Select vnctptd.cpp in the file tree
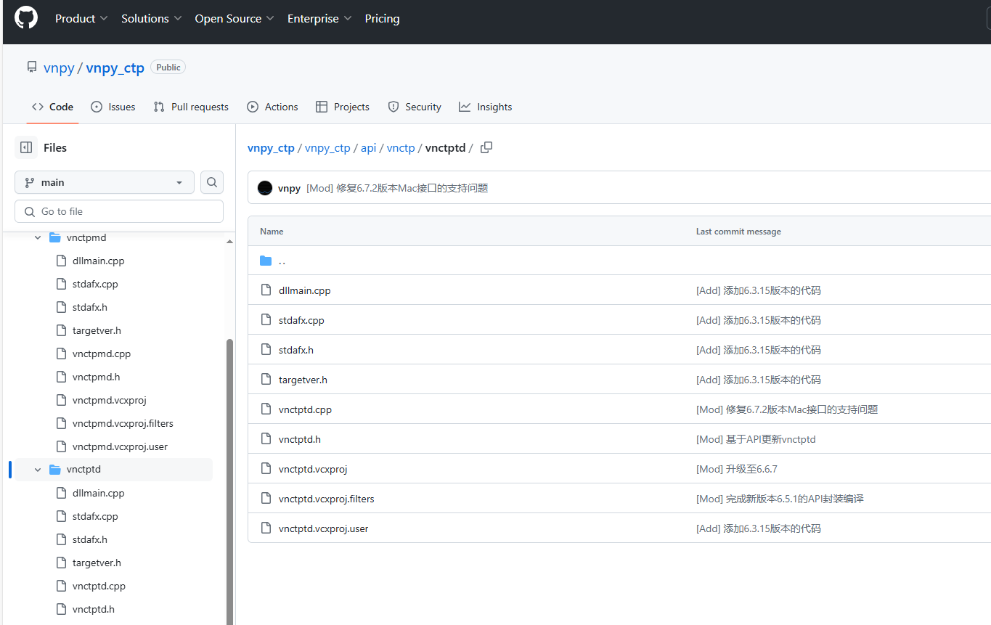Screen dimensions: 991x625 [99, 586]
